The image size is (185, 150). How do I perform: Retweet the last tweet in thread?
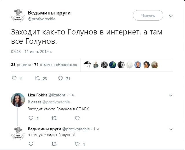click(x=54, y=144)
